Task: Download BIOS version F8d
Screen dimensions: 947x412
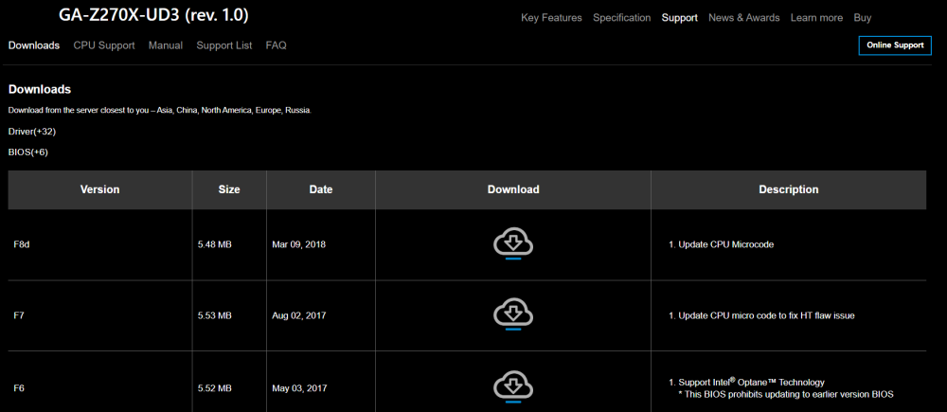Action: 512,243
